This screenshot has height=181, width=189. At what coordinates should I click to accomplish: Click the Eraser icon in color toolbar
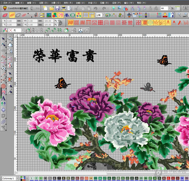click(86, 30)
